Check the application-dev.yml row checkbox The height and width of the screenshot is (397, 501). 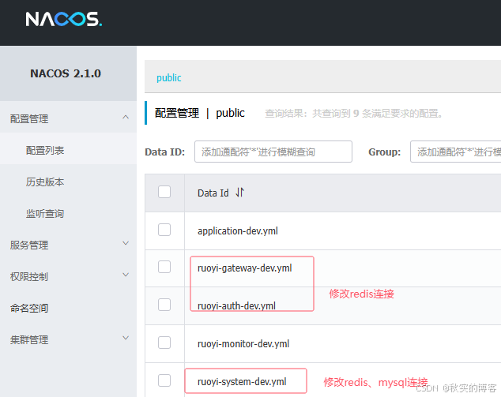(x=164, y=230)
